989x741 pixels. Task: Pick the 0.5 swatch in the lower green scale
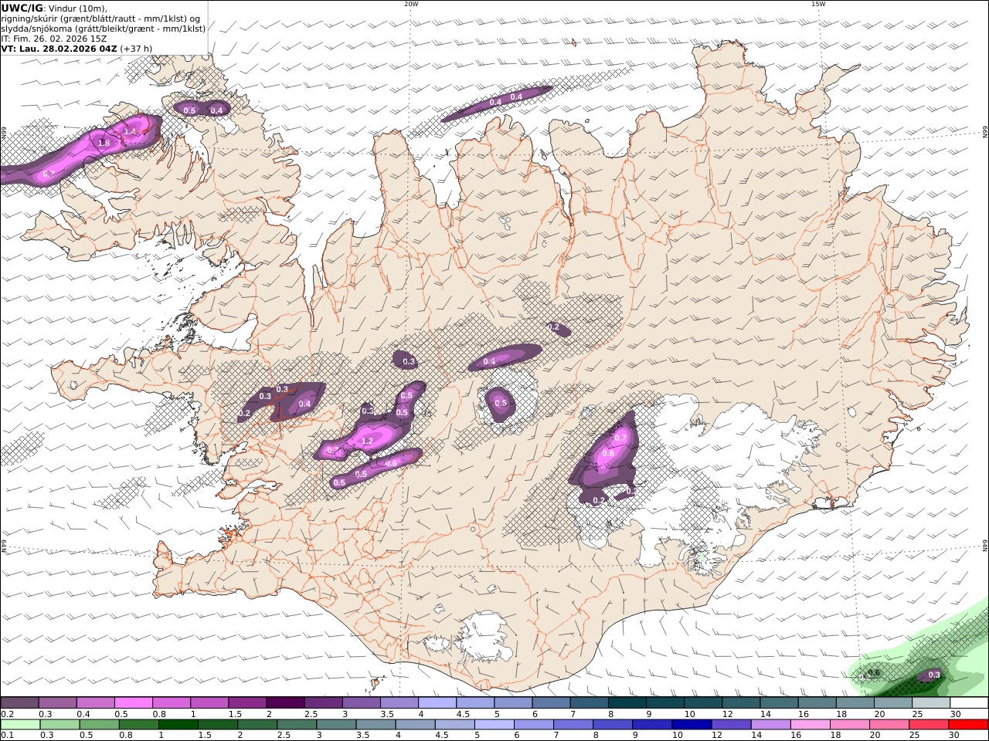pyautogui.click(x=100, y=724)
